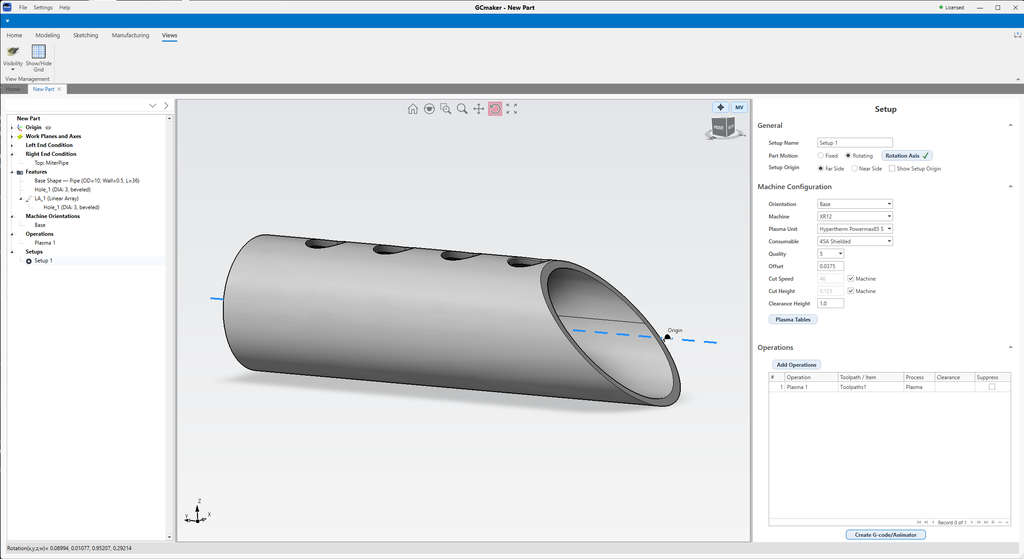The width and height of the screenshot is (1024, 559).
Task: Click the GCmaker app logo icon
Action: click(7, 7)
